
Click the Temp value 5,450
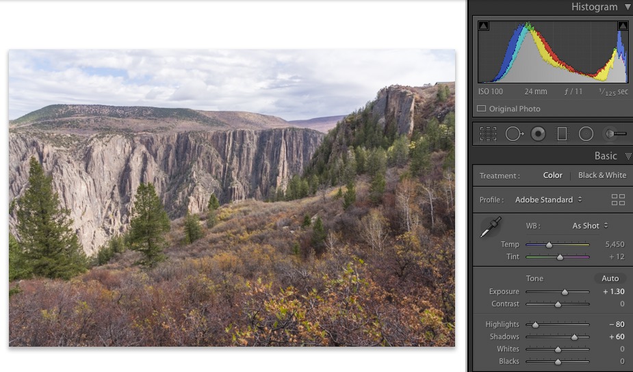615,244
